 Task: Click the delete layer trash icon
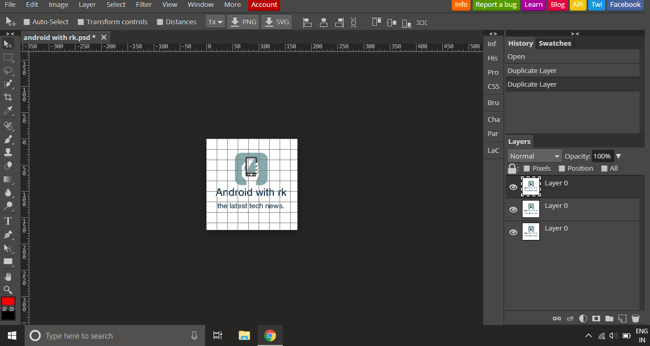635,318
